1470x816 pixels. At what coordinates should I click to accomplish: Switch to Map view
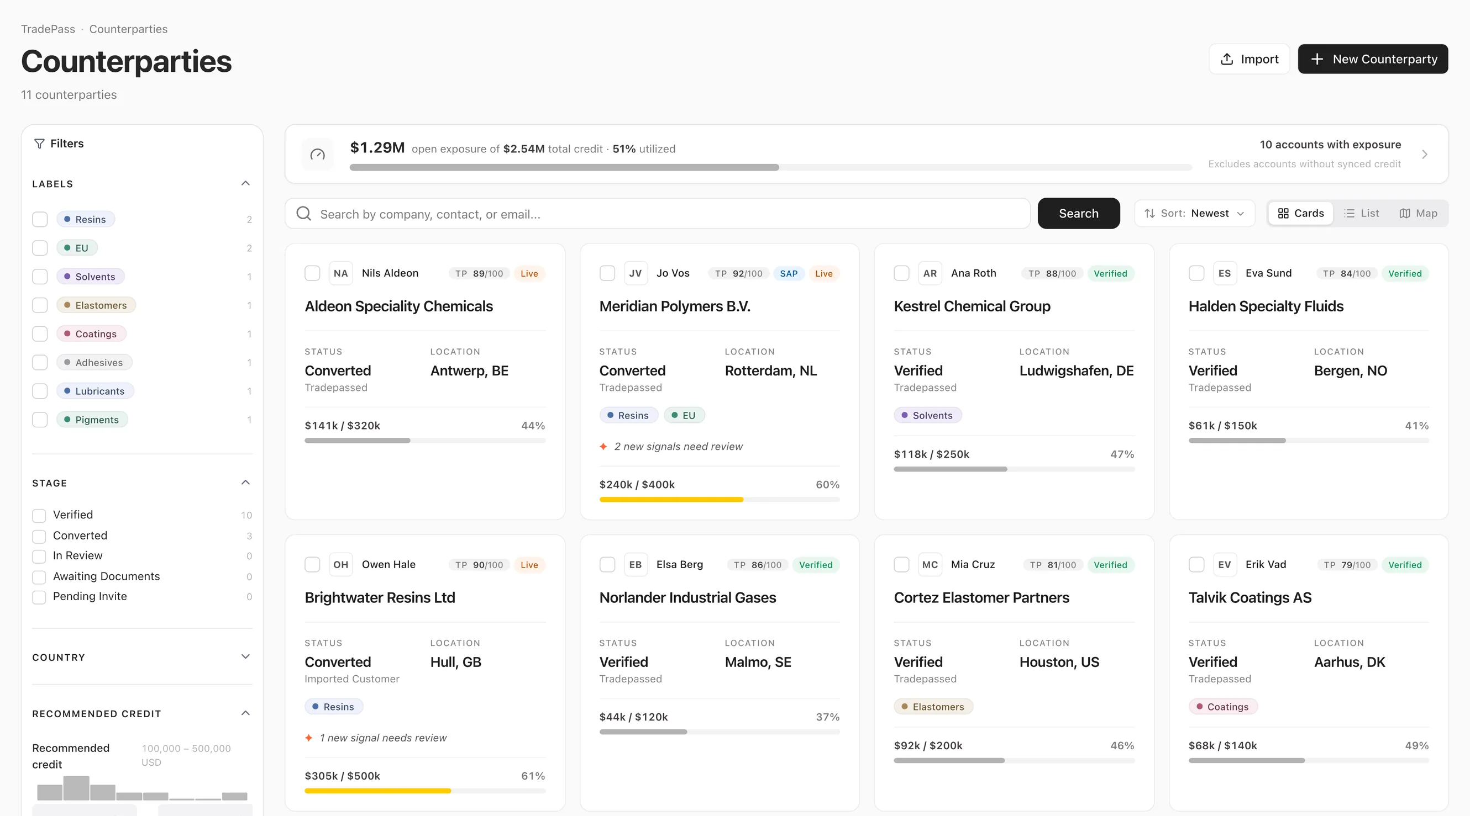tap(1418, 213)
